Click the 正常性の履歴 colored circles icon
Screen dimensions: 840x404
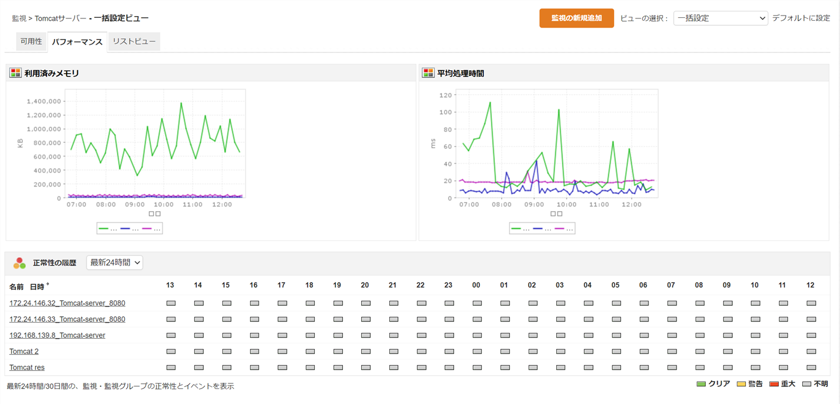point(19,263)
